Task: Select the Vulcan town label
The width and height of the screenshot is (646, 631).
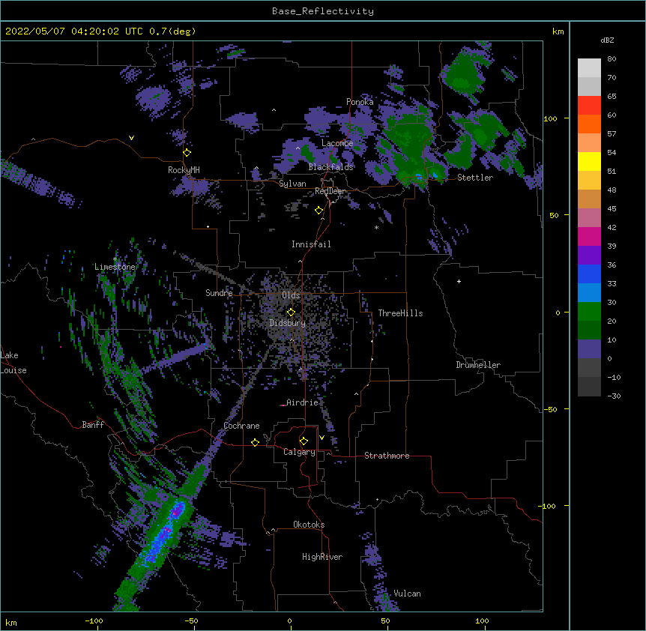Action: pyautogui.click(x=407, y=594)
